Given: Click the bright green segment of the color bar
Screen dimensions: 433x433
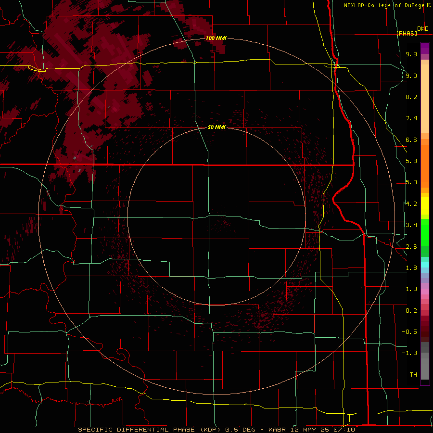Looking at the screenshot, I should point(425,232).
